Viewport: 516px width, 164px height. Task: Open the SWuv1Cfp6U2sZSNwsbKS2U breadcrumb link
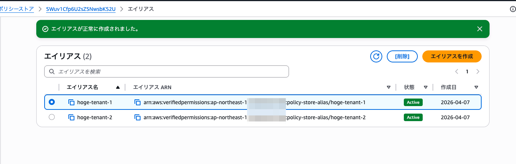coord(80,9)
